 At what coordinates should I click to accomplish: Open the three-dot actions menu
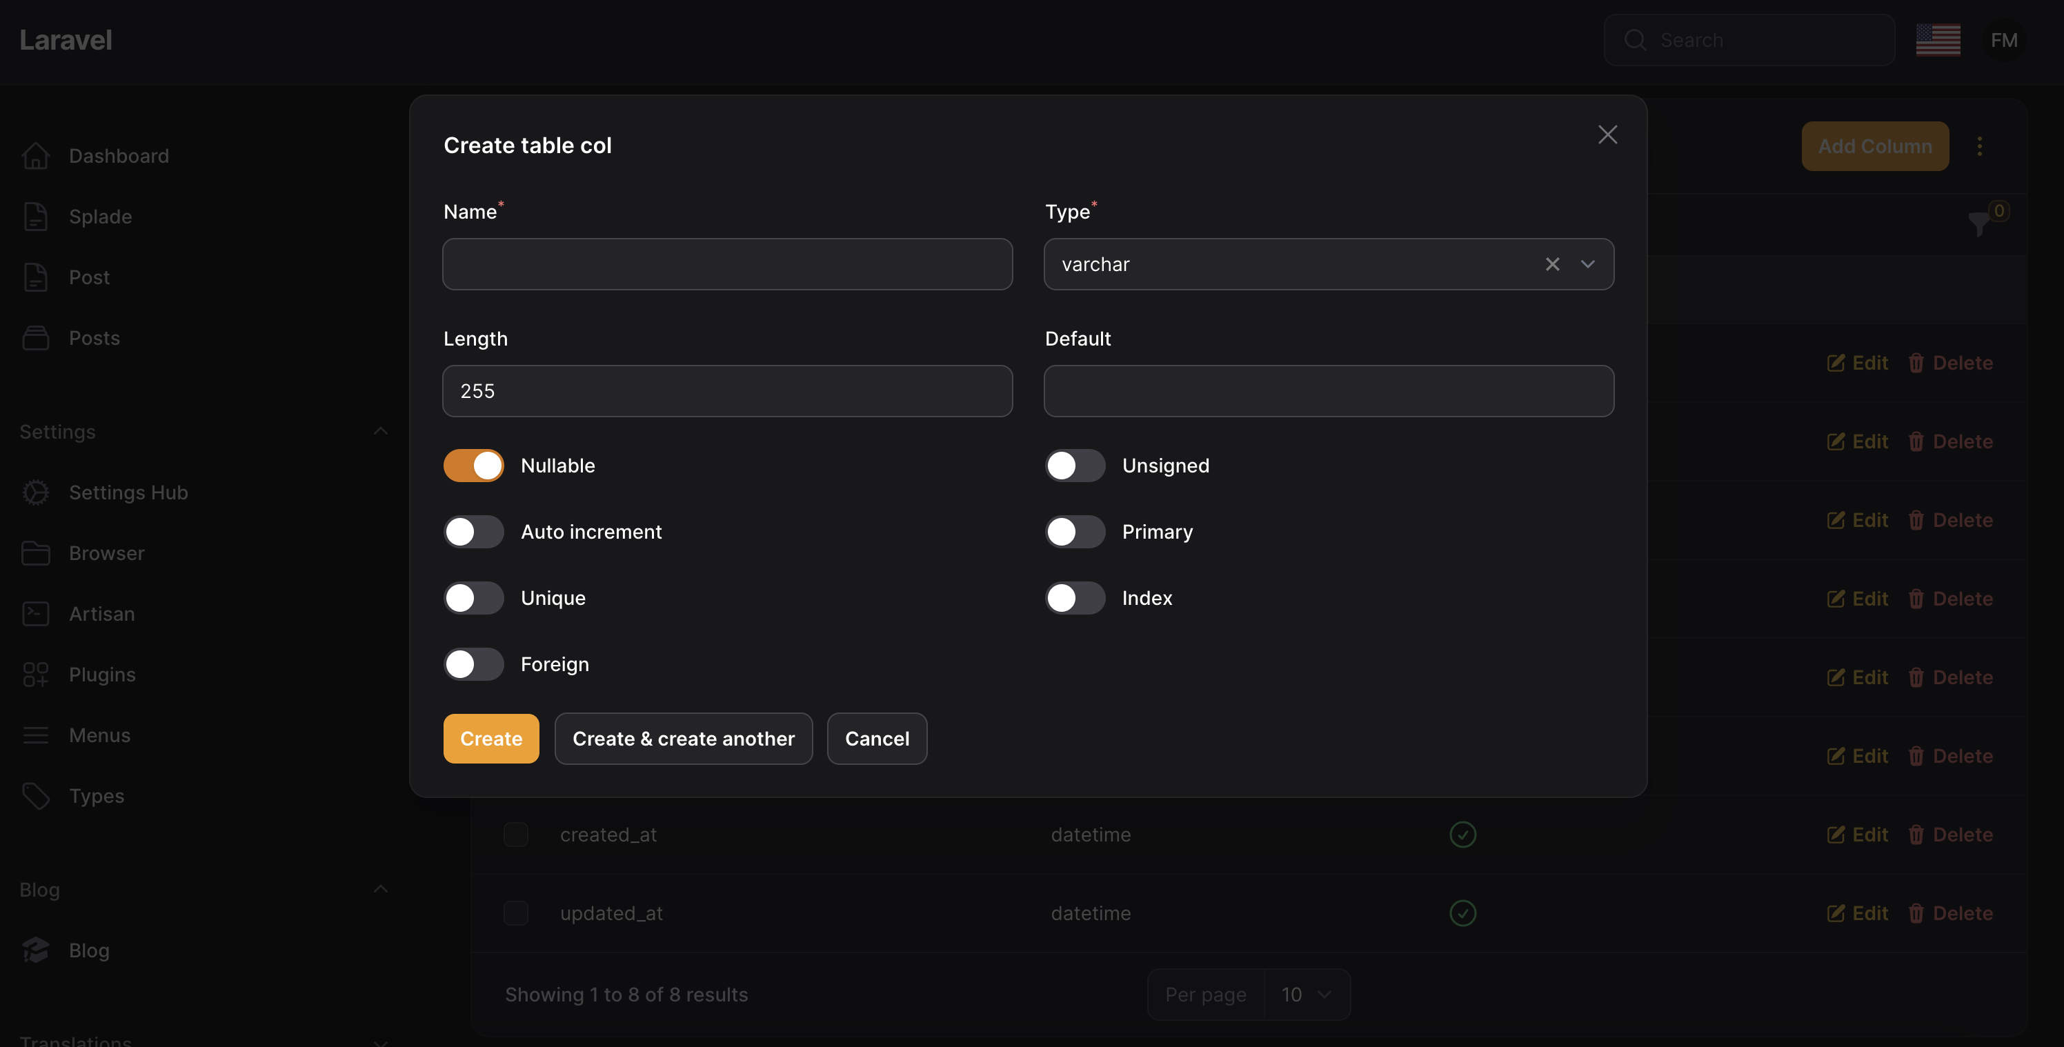click(x=1979, y=146)
